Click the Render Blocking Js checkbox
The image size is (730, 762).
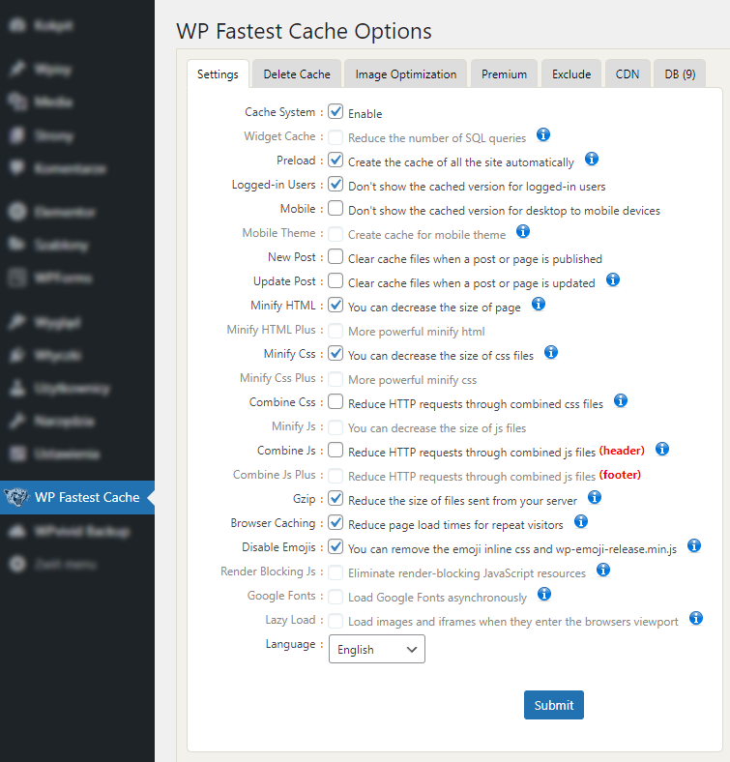point(336,572)
